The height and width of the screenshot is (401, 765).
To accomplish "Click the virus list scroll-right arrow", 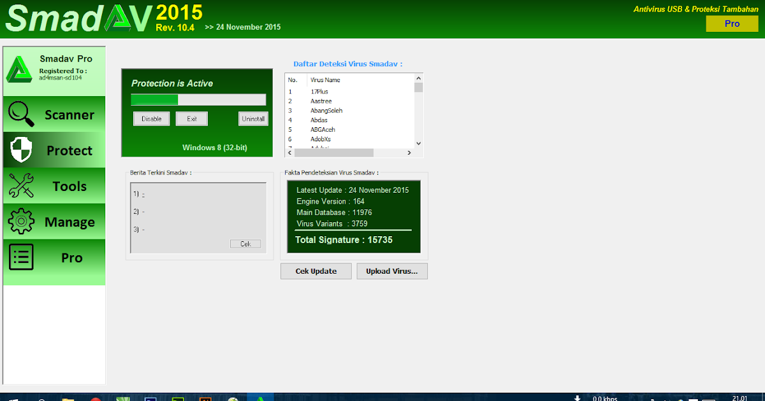I will coord(410,153).
